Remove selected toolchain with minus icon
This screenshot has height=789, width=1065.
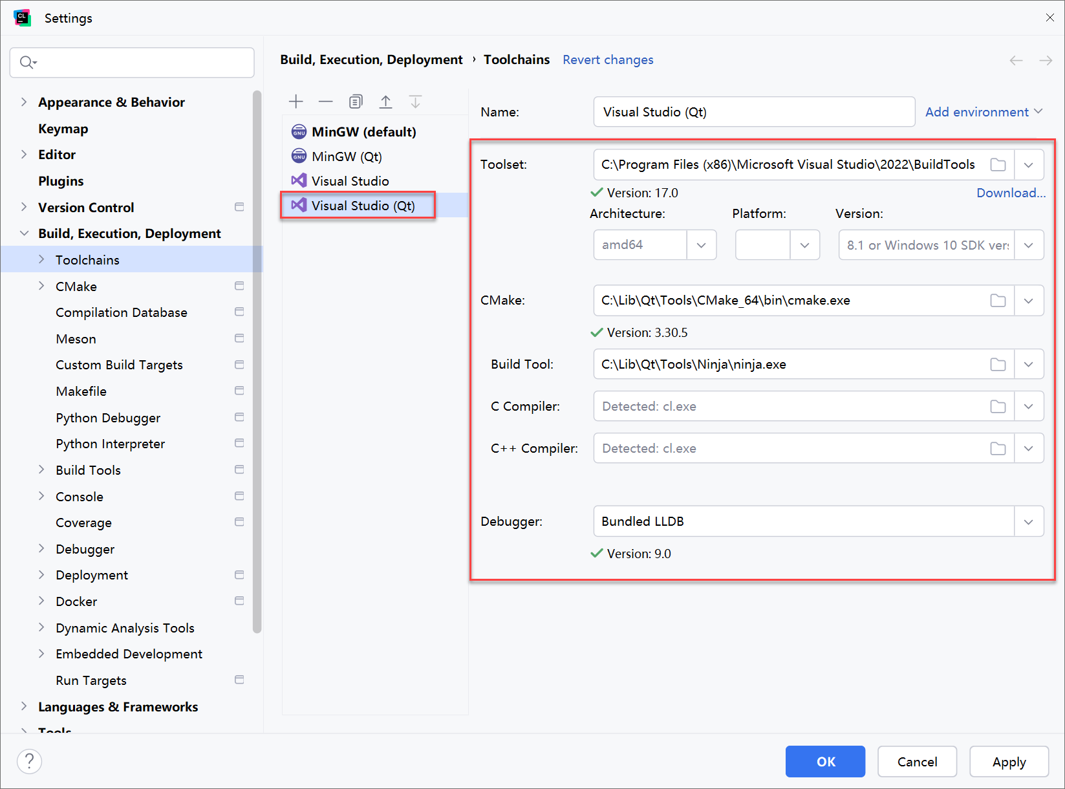pyautogui.click(x=325, y=102)
